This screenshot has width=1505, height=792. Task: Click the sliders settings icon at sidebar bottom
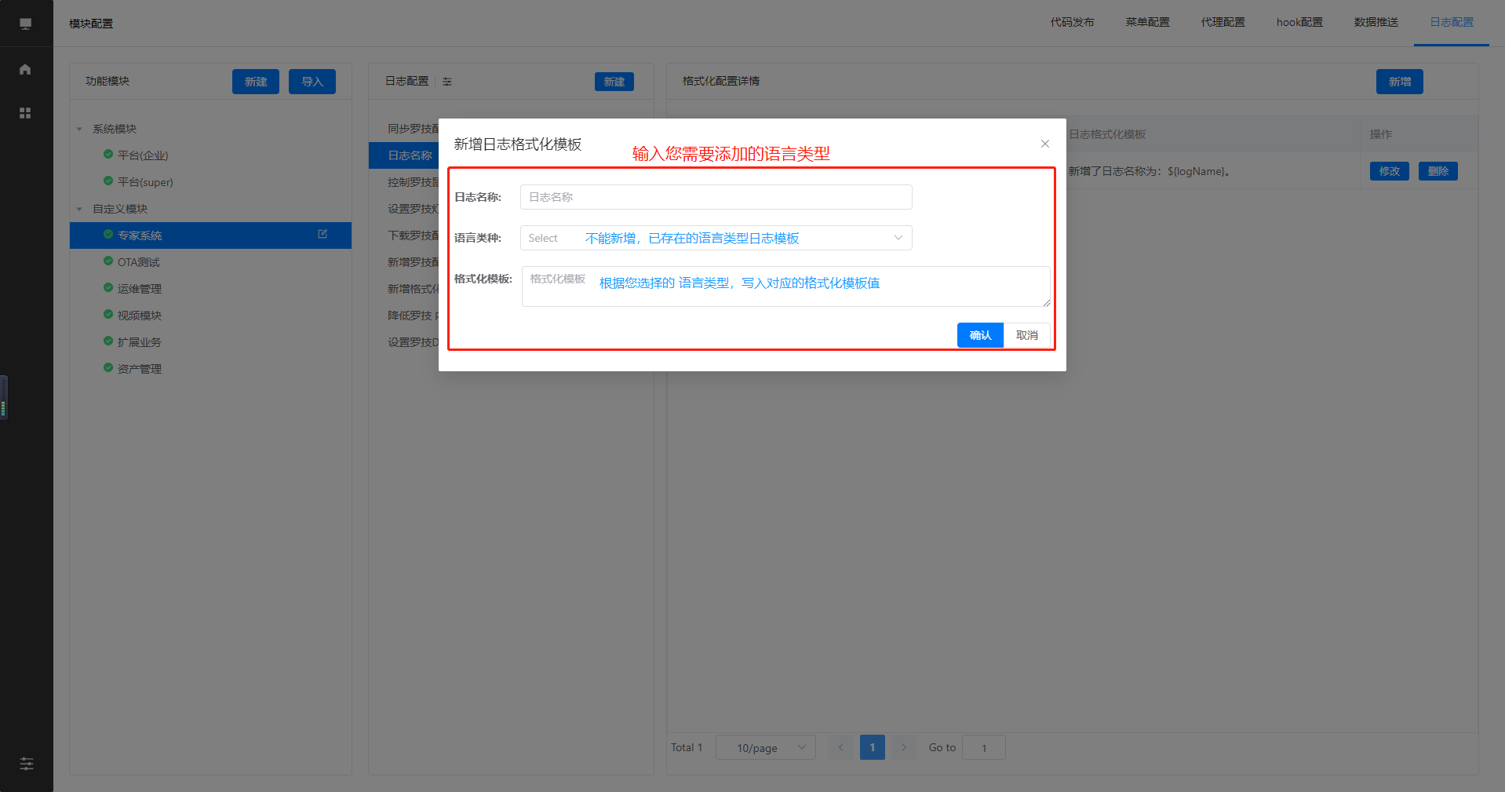(x=27, y=764)
